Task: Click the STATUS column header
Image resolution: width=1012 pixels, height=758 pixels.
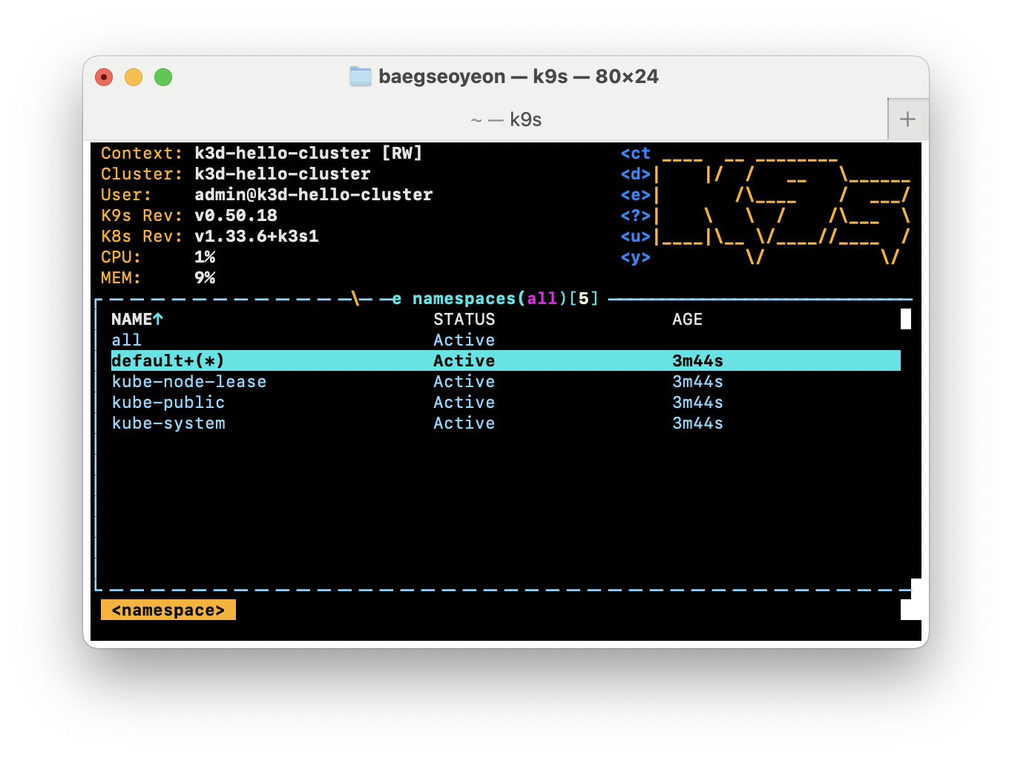Action: click(464, 319)
